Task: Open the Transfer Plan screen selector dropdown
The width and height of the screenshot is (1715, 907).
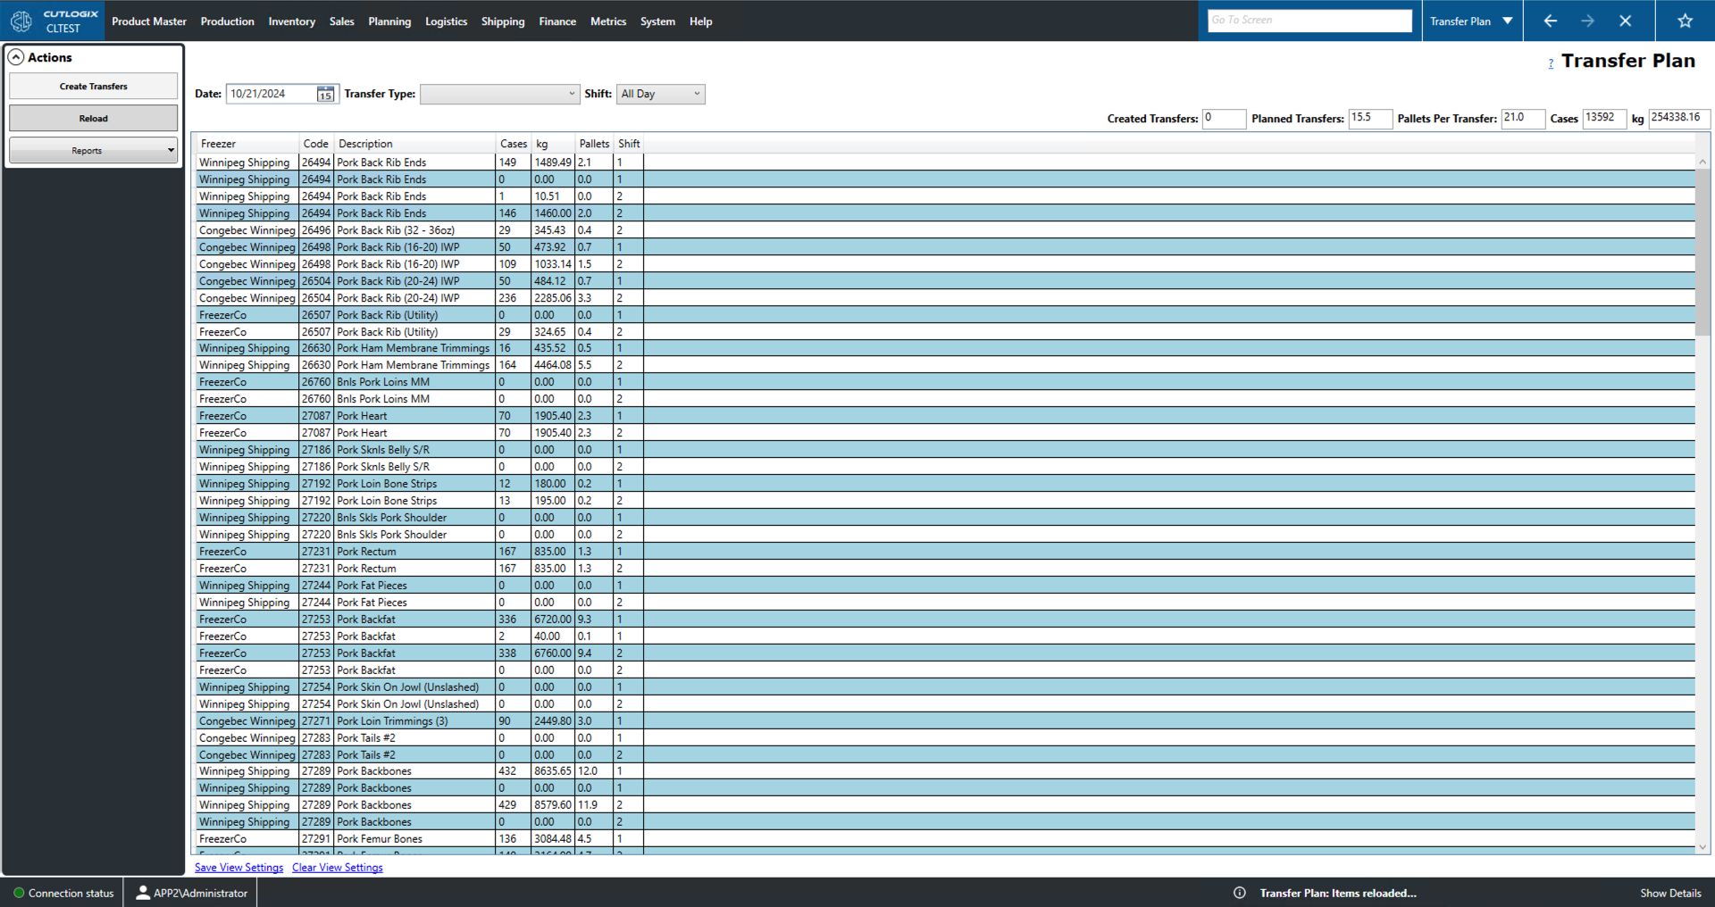Action: tap(1507, 21)
